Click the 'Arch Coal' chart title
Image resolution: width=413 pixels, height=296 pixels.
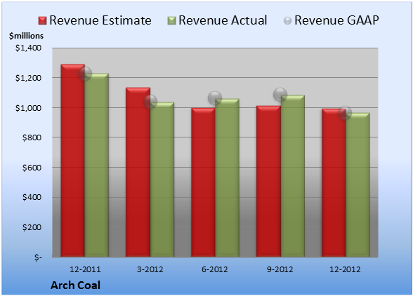pos(75,285)
